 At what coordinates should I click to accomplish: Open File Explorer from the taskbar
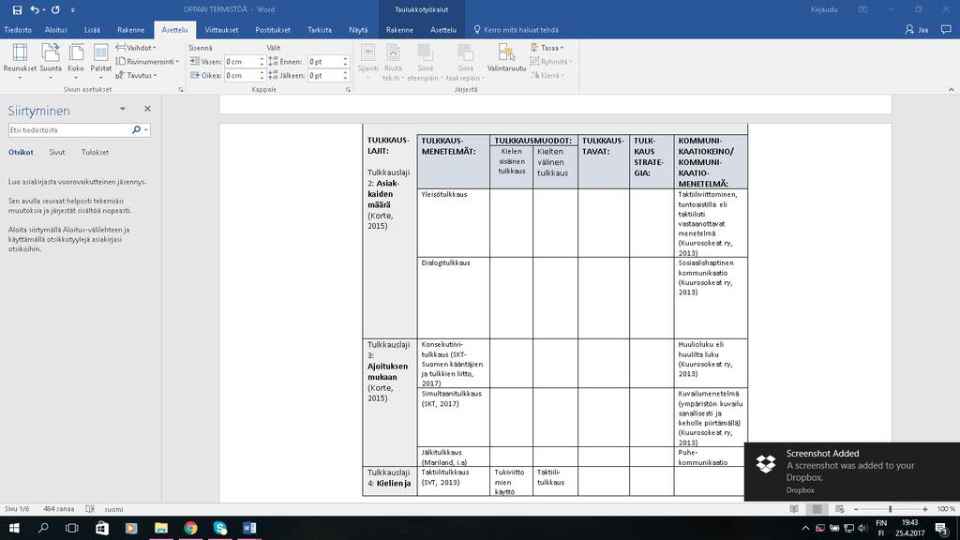(x=161, y=528)
